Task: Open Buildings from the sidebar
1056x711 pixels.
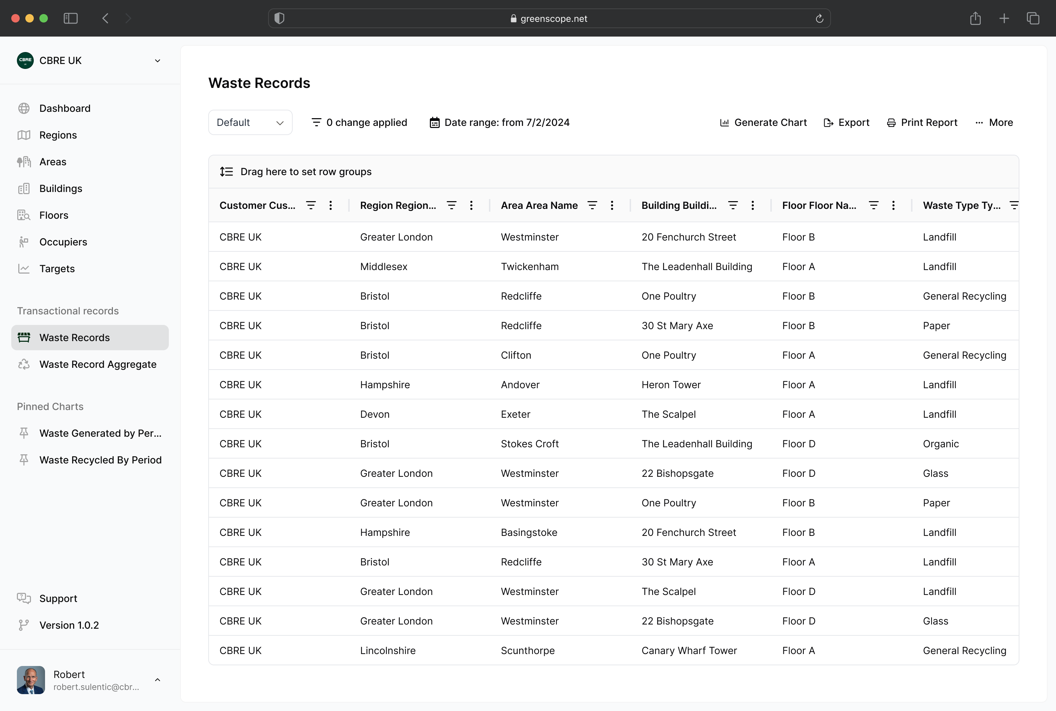Action: (x=90, y=188)
